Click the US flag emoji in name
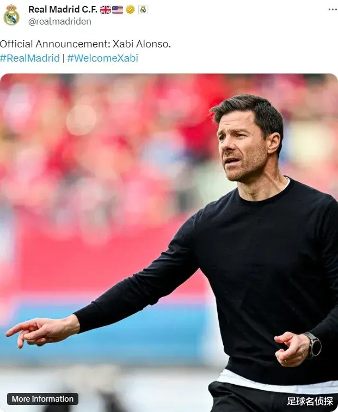 coord(118,10)
